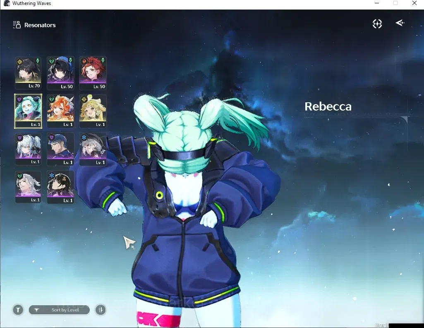Toggle the sort order button
424x328 pixels.
(x=101, y=310)
